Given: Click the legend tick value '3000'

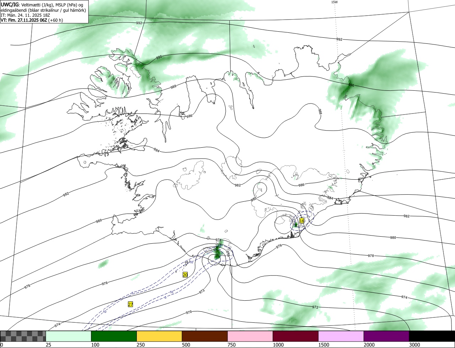Looking at the screenshot, I should 415,345.
